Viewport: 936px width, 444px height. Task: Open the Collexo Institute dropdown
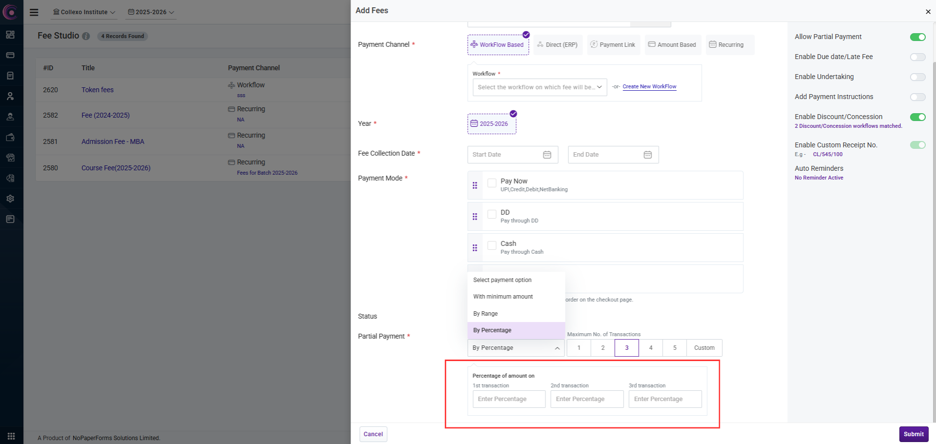tap(84, 12)
